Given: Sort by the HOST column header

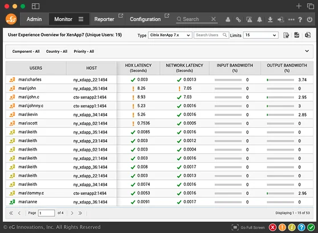Looking at the screenshot, I should [91, 68].
